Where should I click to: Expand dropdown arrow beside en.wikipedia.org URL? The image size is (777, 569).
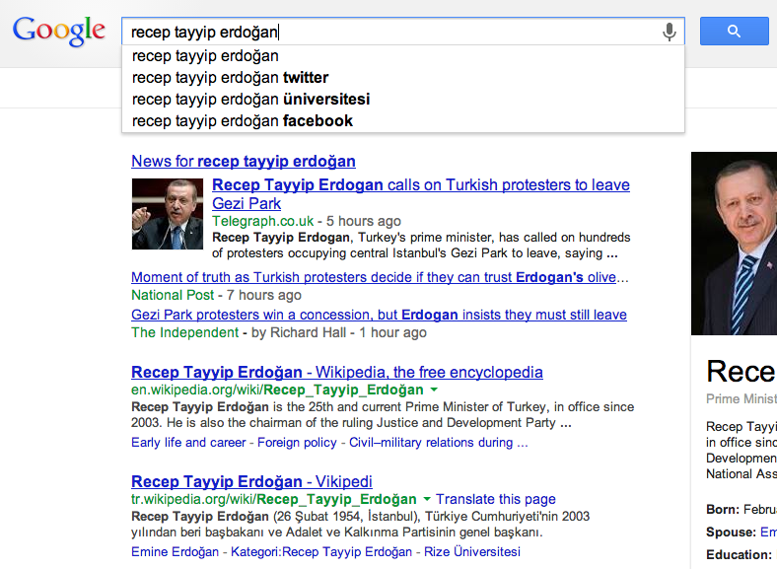(x=434, y=390)
